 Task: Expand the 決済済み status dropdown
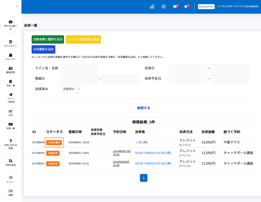coord(70,89)
